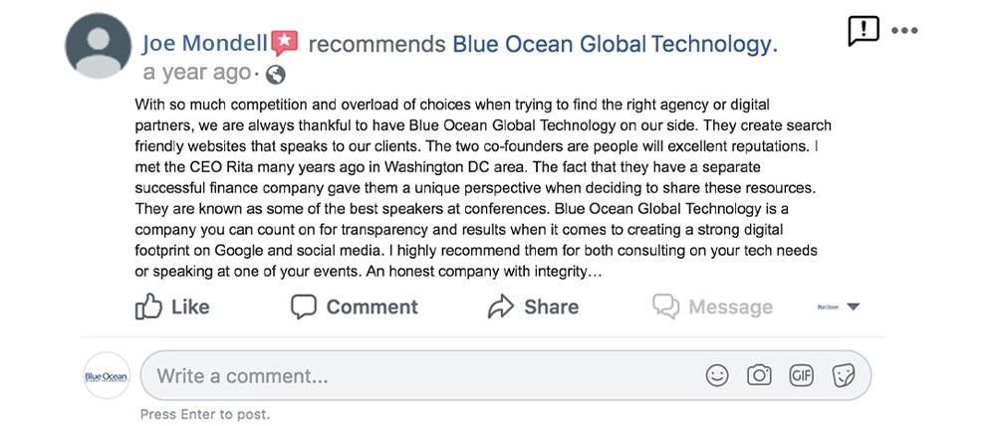Click the Share arrow icon

(x=501, y=307)
